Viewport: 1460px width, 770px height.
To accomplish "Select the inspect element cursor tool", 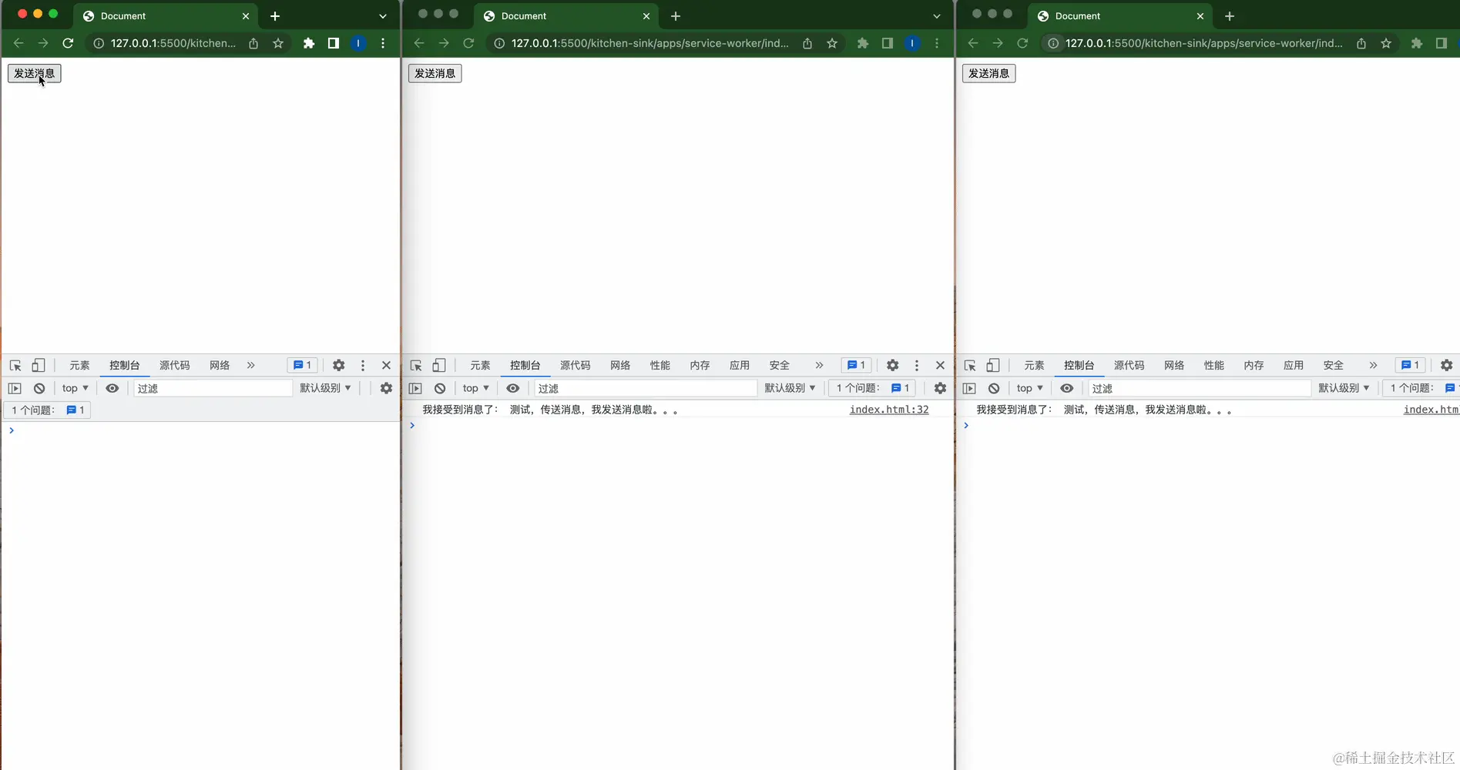I will (x=15, y=365).
